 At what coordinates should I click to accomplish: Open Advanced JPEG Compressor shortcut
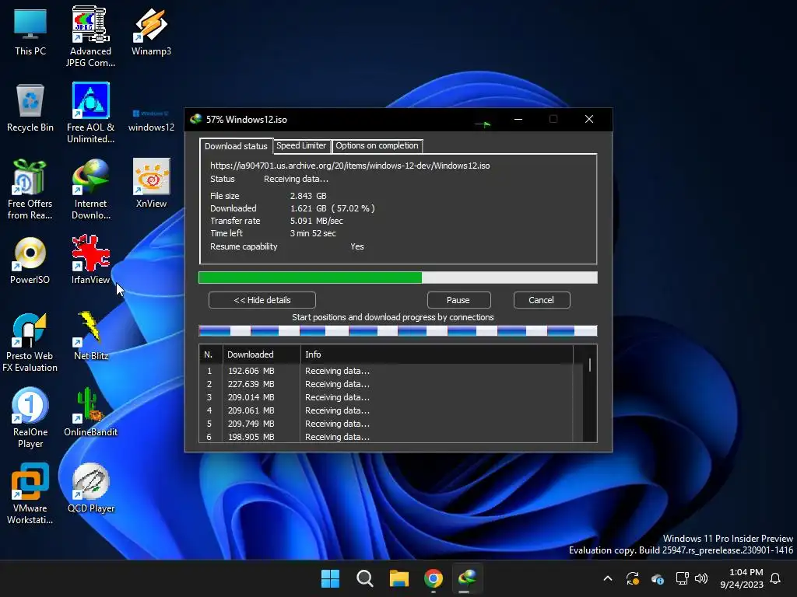coord(90,37)
